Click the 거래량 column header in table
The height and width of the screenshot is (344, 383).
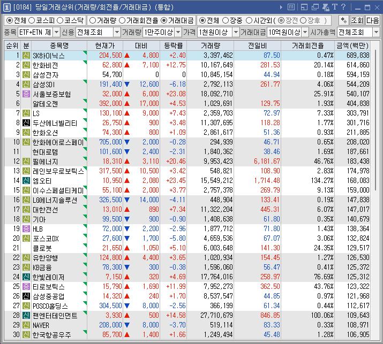[x=211, y=45]
